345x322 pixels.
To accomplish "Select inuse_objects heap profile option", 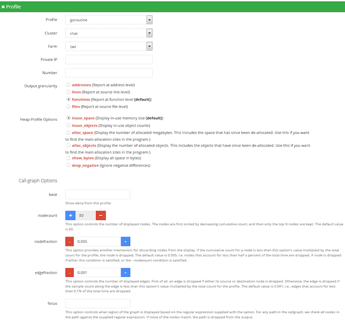I will point(68,126).
